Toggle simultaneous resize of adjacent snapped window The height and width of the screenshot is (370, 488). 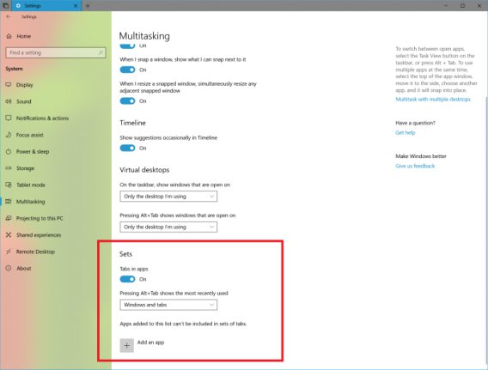coord(127,101)
